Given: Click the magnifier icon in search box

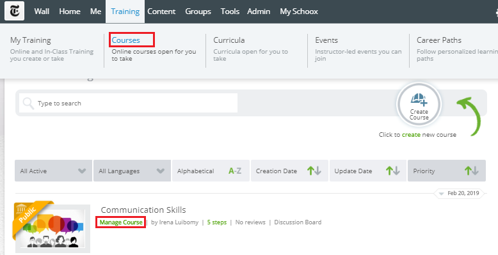Looking at the screenshot, I should 28,103.
